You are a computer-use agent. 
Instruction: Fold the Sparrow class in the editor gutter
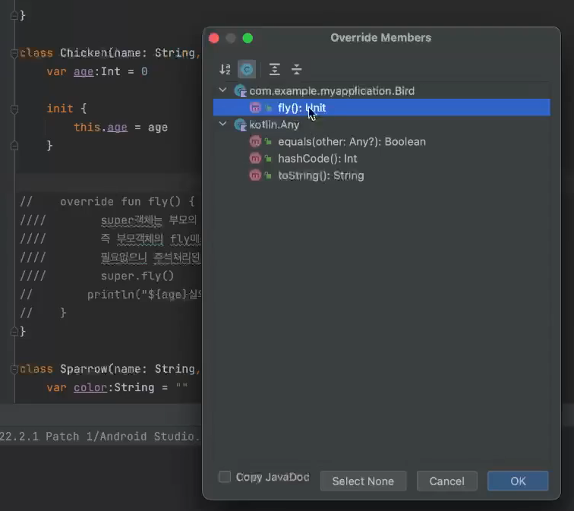14,369
